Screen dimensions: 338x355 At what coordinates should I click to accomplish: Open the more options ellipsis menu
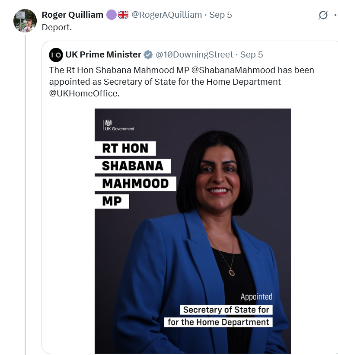pos(335,15)
